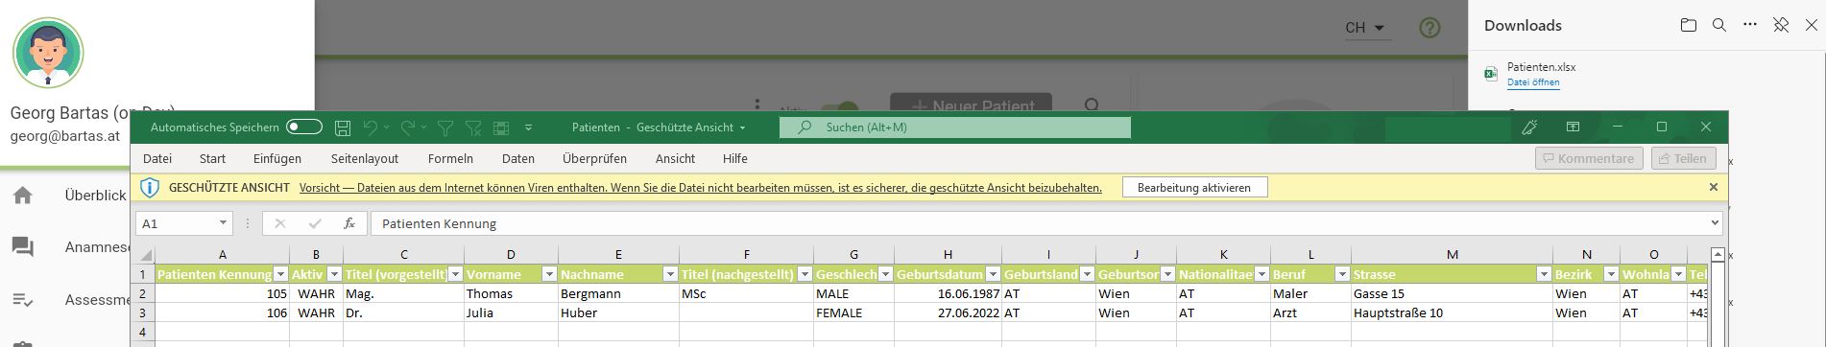Open the Vorname column filter dropdown
The image size is (1826, 347).
pyautogui.click(x=549, y=274)
